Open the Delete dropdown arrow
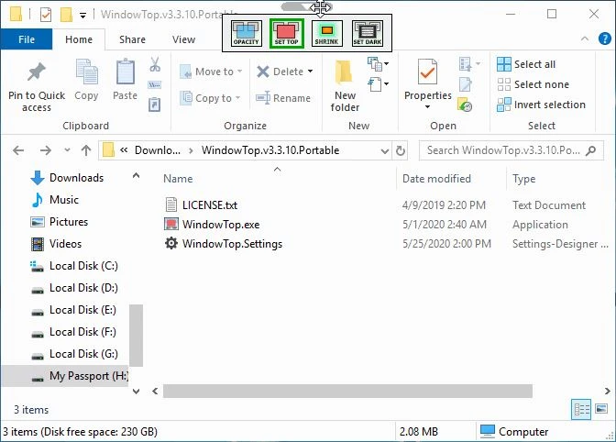 [310, 72]
